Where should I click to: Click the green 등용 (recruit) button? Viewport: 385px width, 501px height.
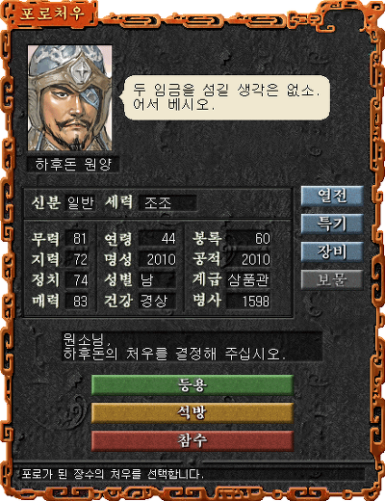pos(192,384)
